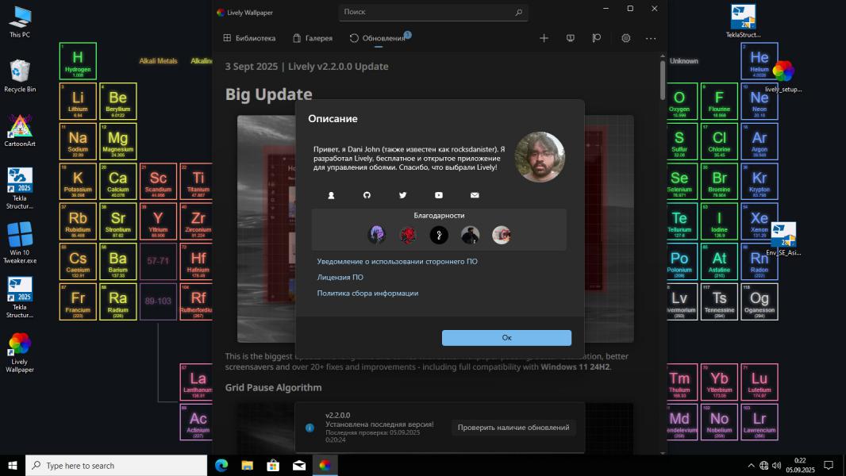The width and height of the screenshot is (846, 476).
Task: Switch to the Галерея tab
Action: click(x=313, y=38)
